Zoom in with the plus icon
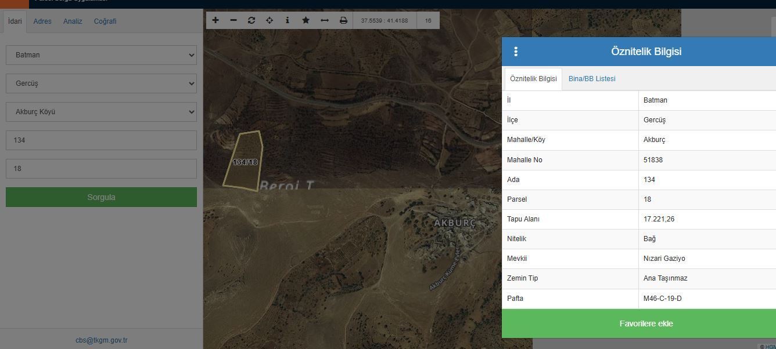Viewport: 776px width, 349px height. click(x=215, y=20)
